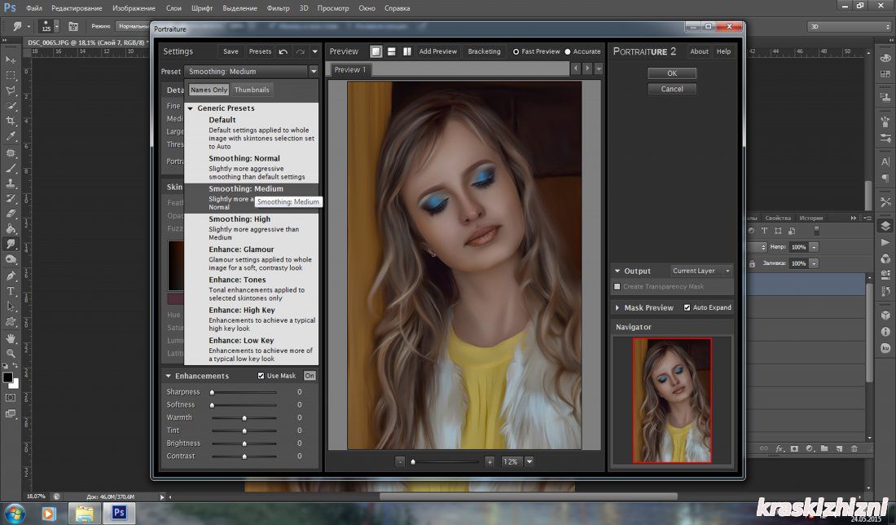Select the Polygonal Lasso tool
The image size is (896, 525).
click(x=11, y=90)
